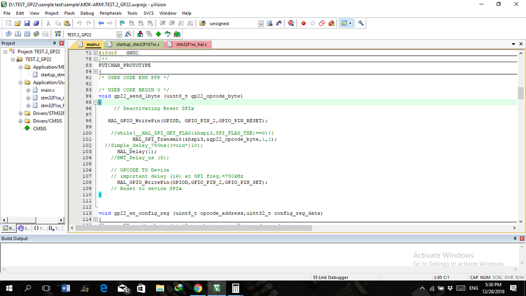The image size is (526, 296).
Task: Open the File menu
Action: coord(7,13)
